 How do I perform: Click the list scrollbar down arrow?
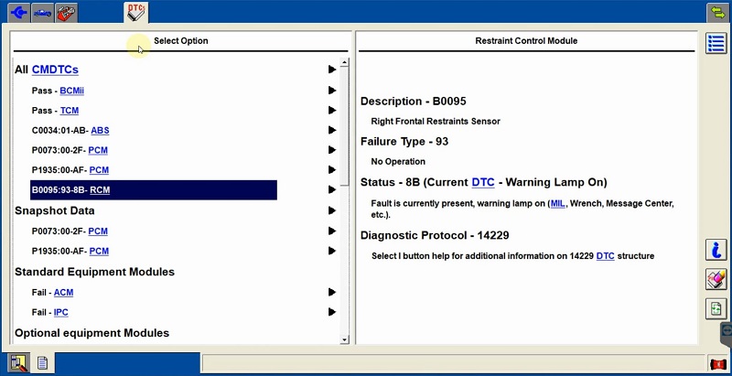tap(345, 340)
